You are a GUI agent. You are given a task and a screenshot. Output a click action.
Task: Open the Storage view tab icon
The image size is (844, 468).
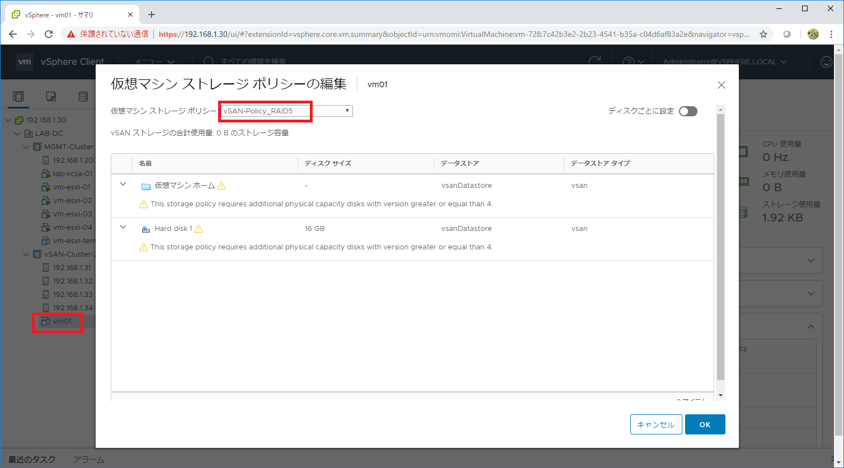(x=83, y=97)
